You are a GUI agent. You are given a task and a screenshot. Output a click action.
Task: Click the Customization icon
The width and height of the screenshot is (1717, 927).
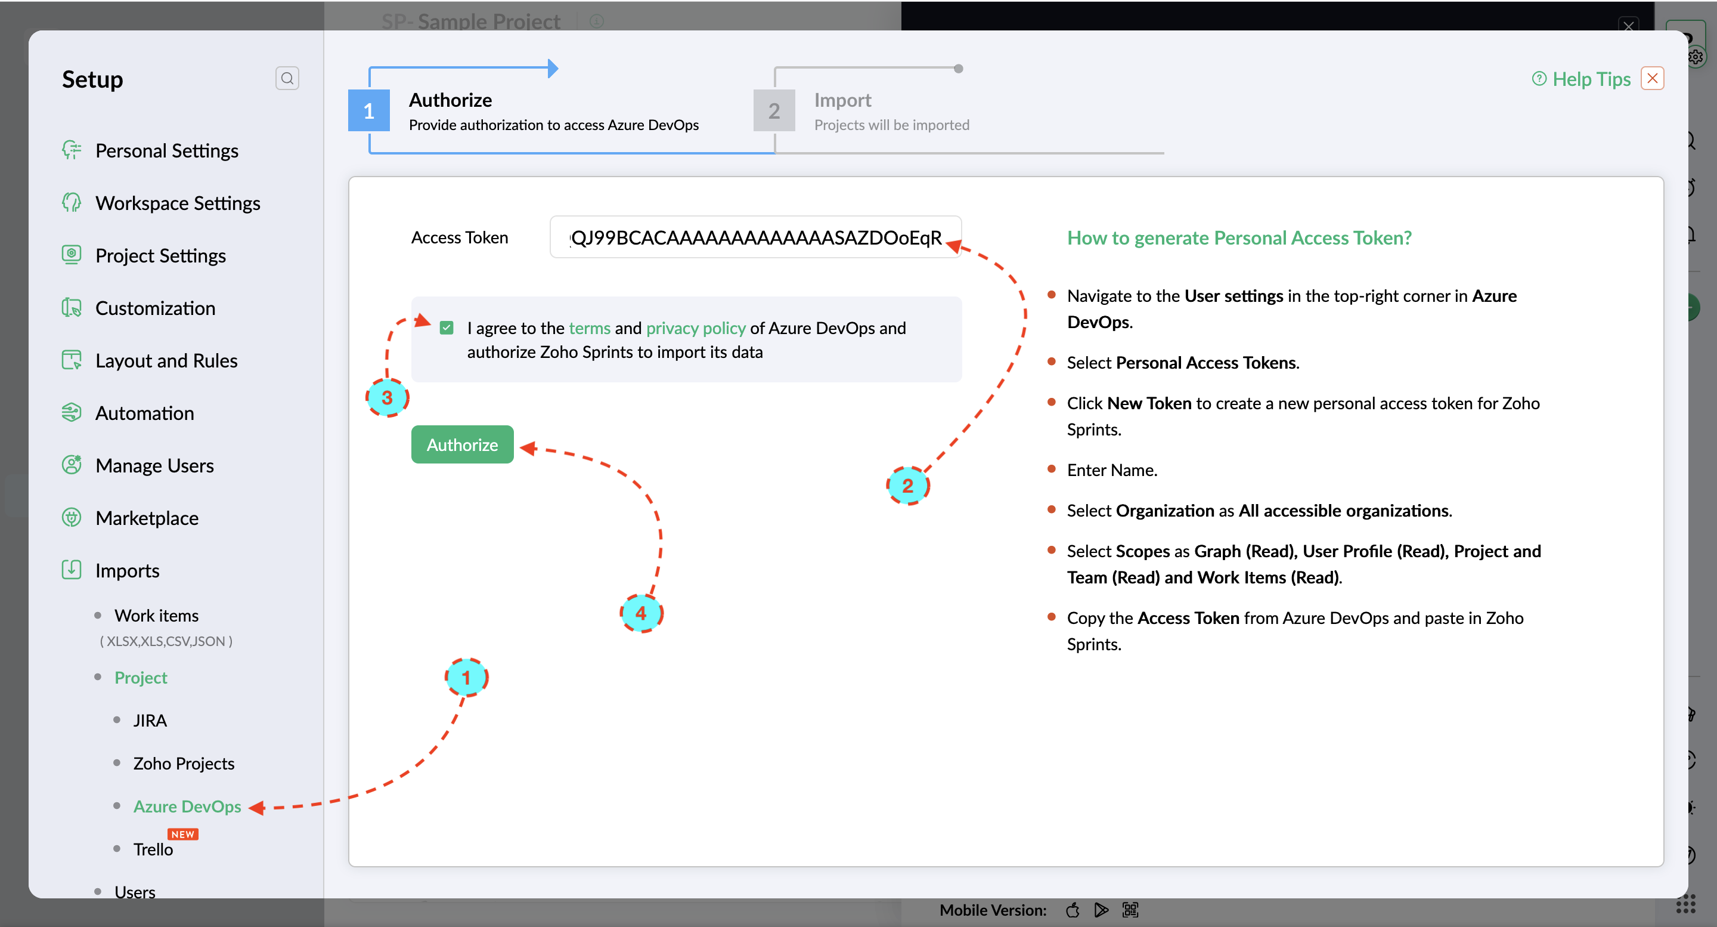coord(72,307)
